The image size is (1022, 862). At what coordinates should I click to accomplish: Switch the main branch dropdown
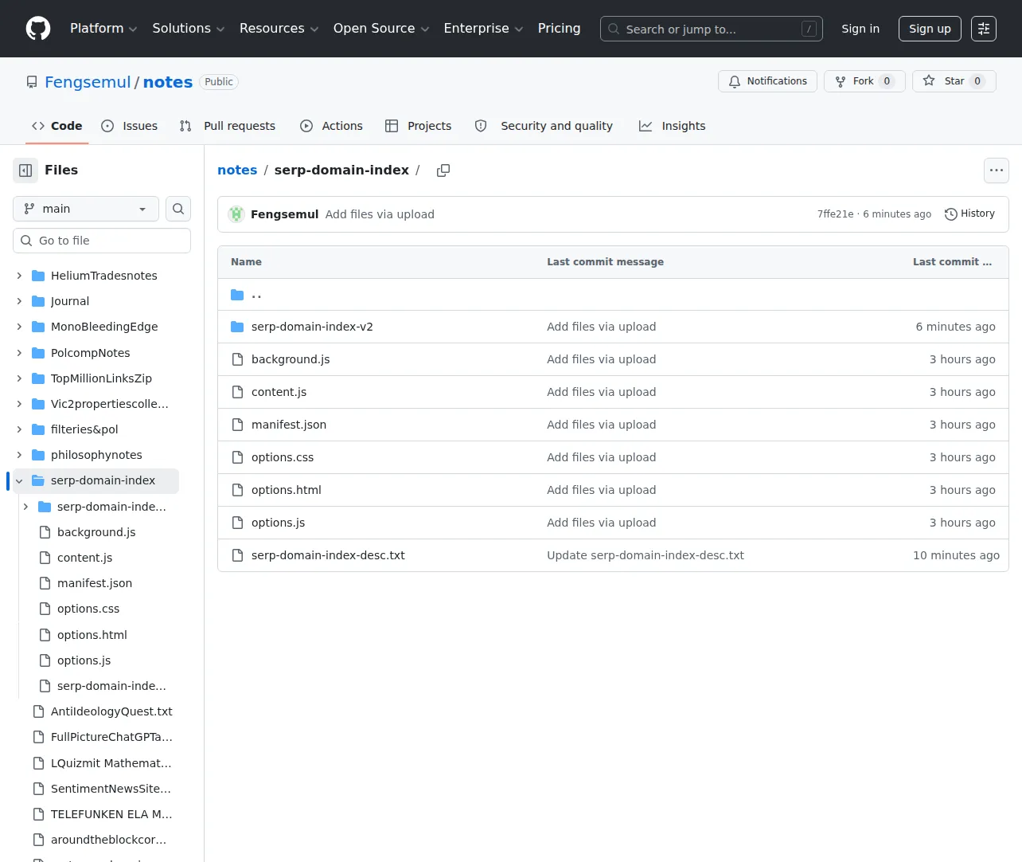86,209
